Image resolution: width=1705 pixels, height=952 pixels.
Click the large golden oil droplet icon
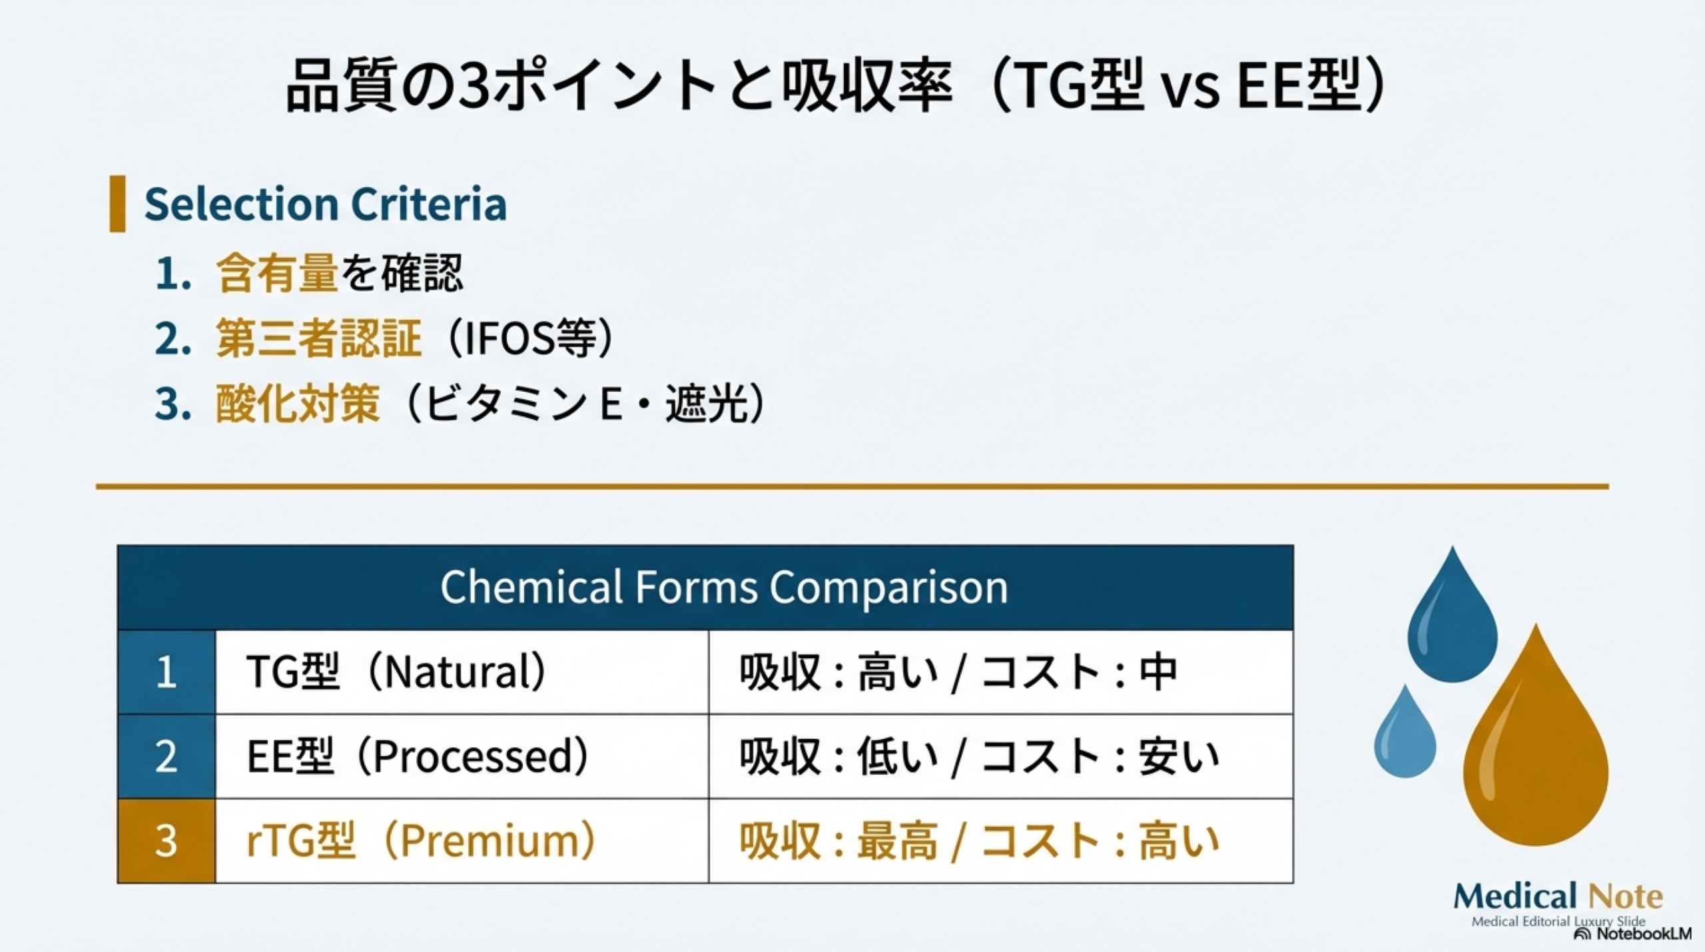(x=1535, y=753)
